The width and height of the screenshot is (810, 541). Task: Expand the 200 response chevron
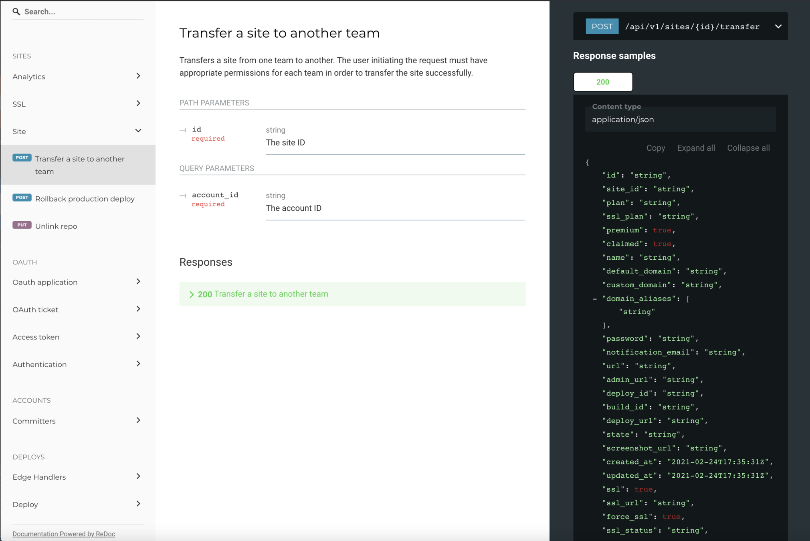click(x=192, y=295)
